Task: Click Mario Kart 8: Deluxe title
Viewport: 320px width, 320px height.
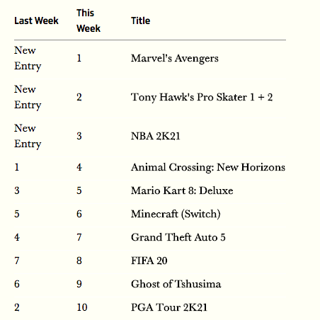Action: click(182, 190)
